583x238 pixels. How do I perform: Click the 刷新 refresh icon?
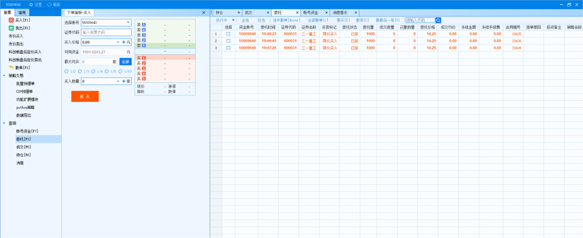[x=49, y=4]
